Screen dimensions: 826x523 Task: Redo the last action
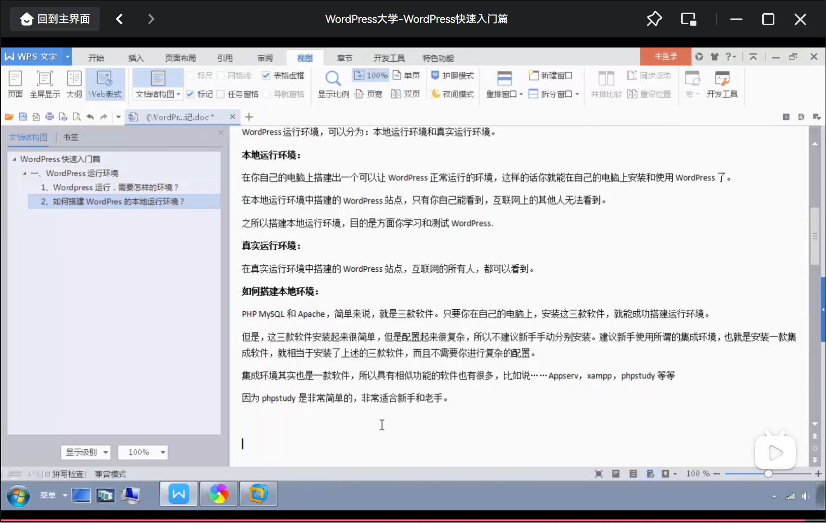[x=104, y=117]
